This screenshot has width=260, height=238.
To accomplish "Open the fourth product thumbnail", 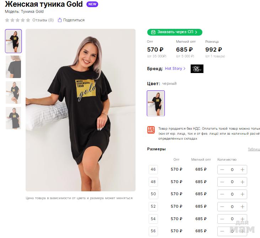I will coord(14,118).
